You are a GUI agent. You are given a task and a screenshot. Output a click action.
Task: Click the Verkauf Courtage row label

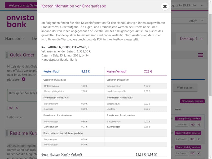(111, 109)
